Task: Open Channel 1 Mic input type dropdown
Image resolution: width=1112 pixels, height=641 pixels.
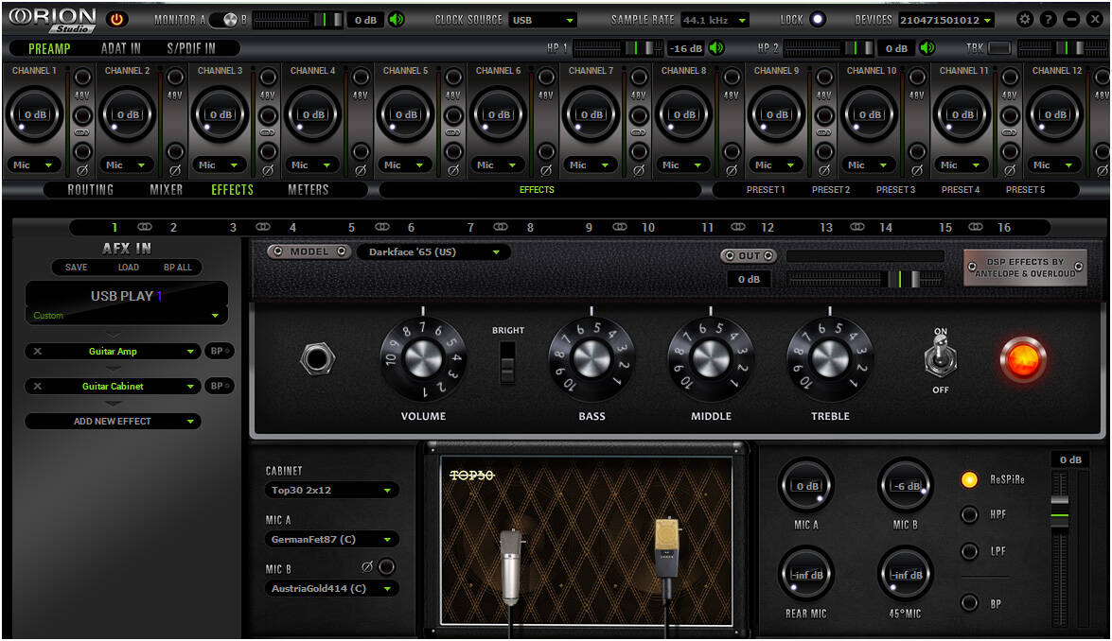Action: pos(32,165)
